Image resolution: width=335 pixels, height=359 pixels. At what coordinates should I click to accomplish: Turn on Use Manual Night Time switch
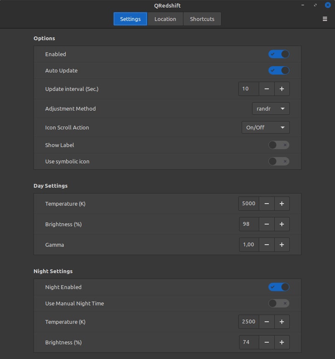[x=279, y=303]
